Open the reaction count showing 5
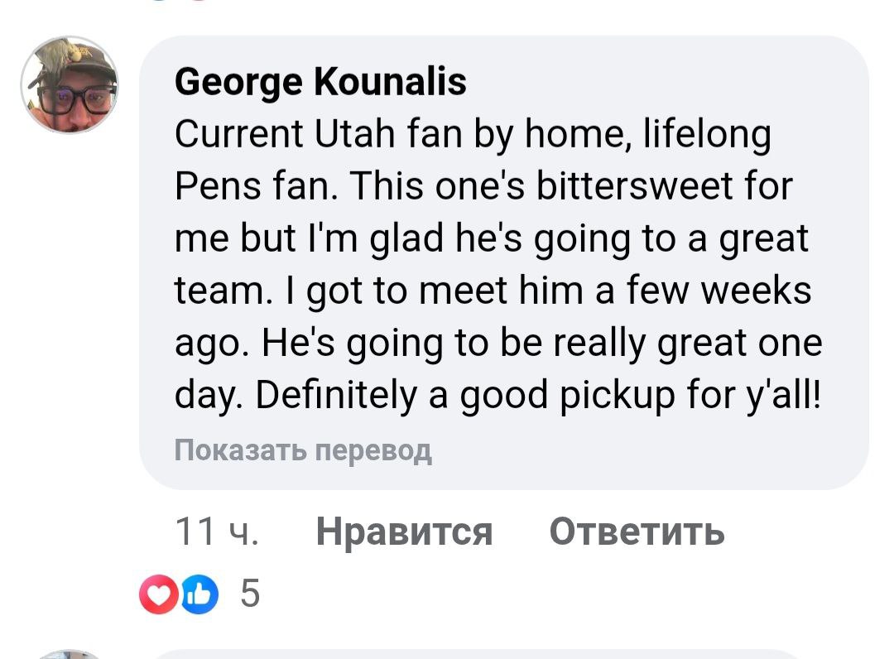Image resolution: width=894 pixels, height=659 pixels. point(250,594)
